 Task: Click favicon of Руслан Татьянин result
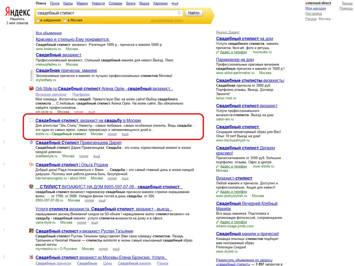click(31, 231)
